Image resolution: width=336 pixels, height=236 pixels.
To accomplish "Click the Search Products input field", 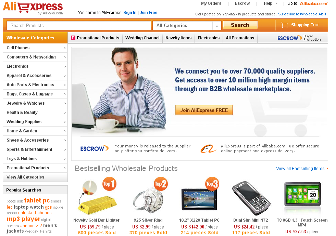I will point(79,25).
